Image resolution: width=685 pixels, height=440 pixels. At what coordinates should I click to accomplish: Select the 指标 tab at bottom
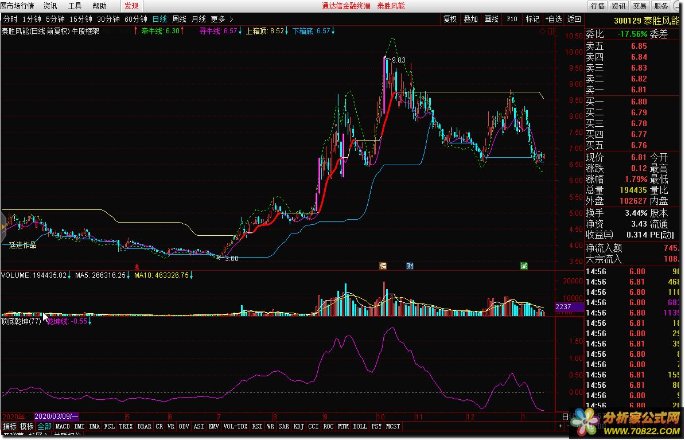coord(10,426)
